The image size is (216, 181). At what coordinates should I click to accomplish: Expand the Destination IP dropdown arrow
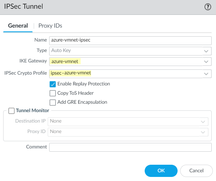click(203, 121)
